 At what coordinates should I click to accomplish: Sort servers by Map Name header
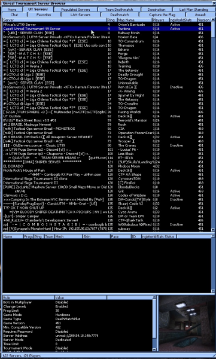coord(135,20)
